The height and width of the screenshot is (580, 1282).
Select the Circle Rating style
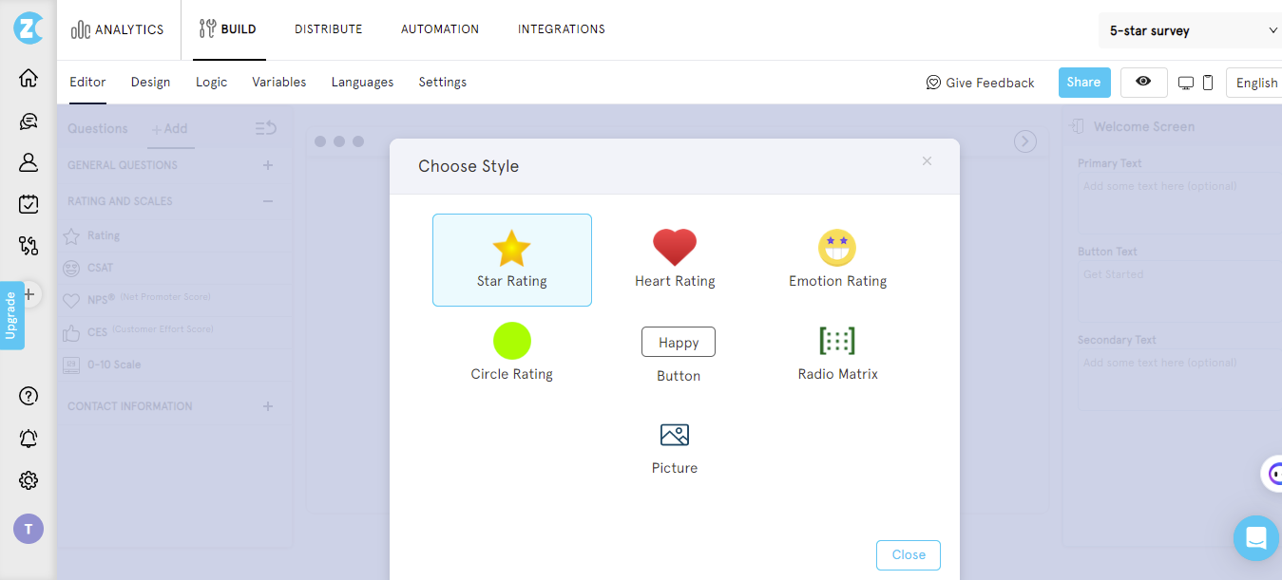512,351
